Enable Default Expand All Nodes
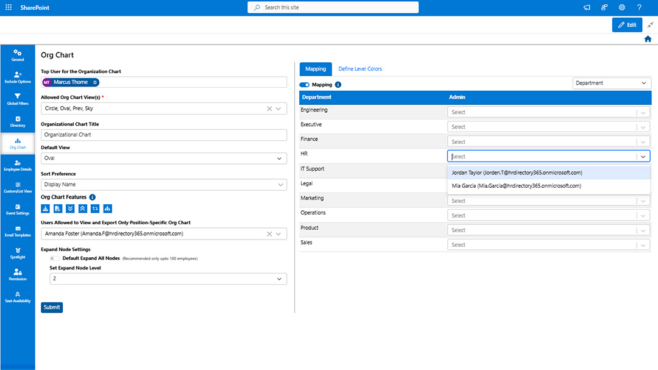Viewport: 658px width, 370px height. pos(54,258)
